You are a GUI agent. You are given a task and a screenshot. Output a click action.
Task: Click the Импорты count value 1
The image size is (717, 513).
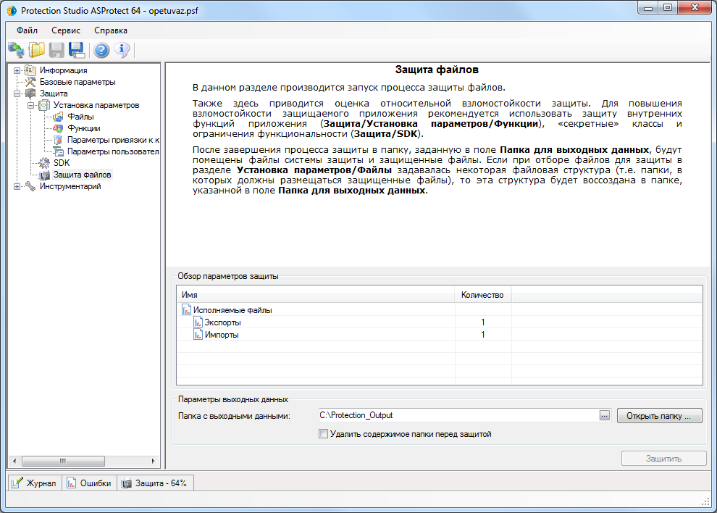pos(483,335)
